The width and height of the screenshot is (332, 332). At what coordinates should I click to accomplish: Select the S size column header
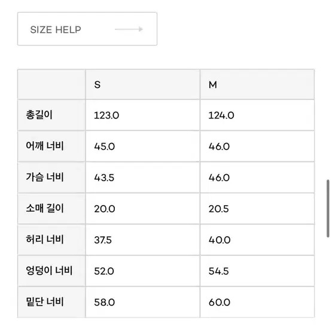point(143,84)
